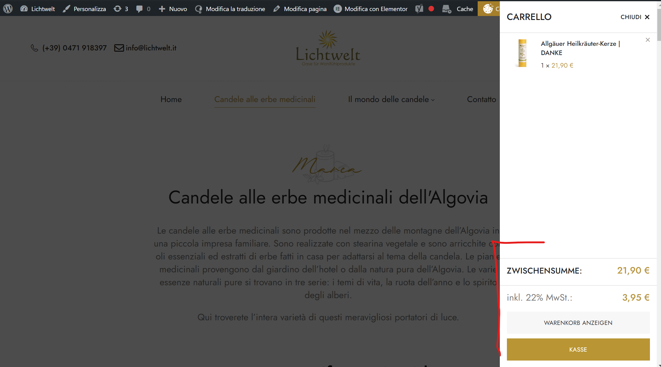This screenshot has width=661, height=367.
Task: Click the Lichtwelt sun logo
Action: tap(328, 48)
